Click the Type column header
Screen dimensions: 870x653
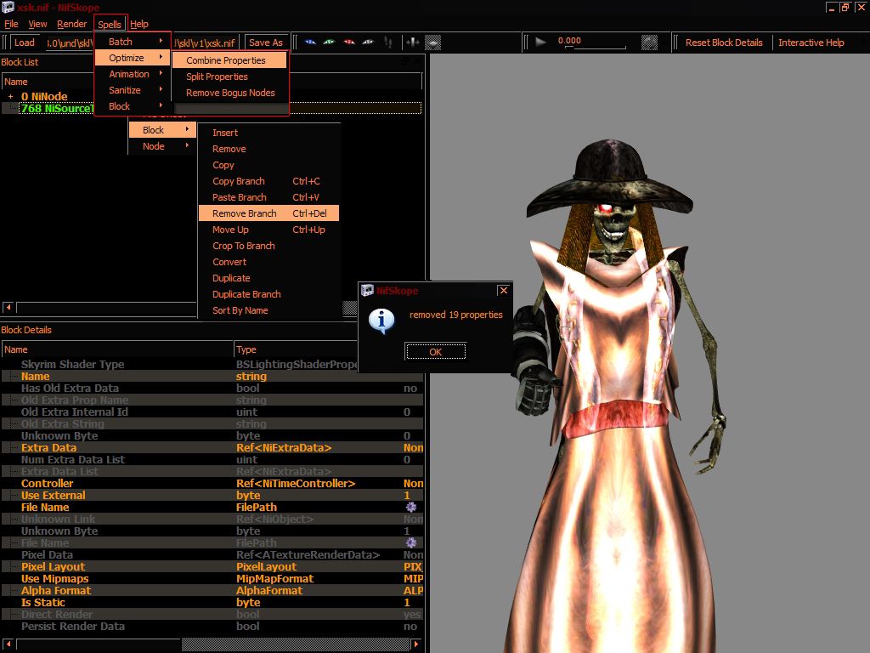coord(295,349)
